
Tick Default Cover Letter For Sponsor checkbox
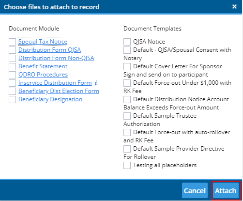(x=127, y=66)
